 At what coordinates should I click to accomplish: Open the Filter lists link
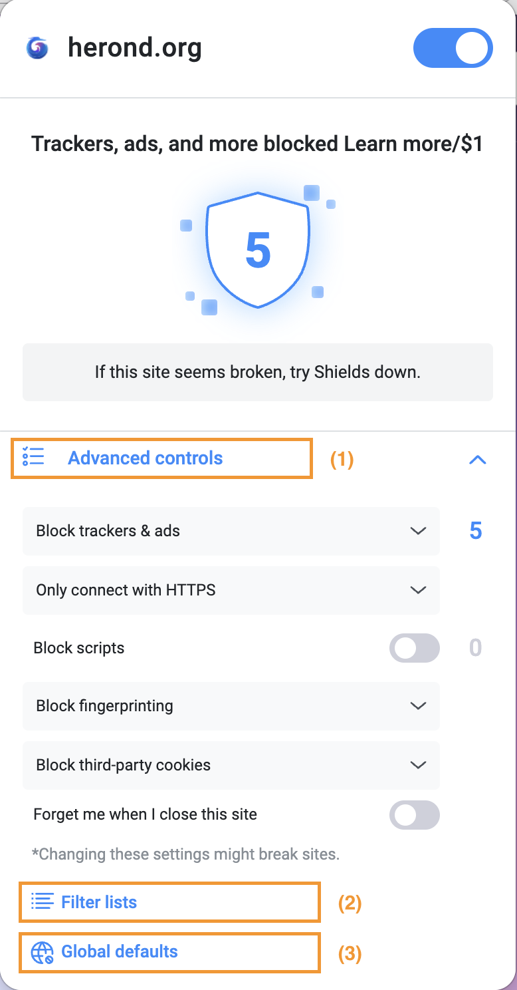click(x=99, y=902)
